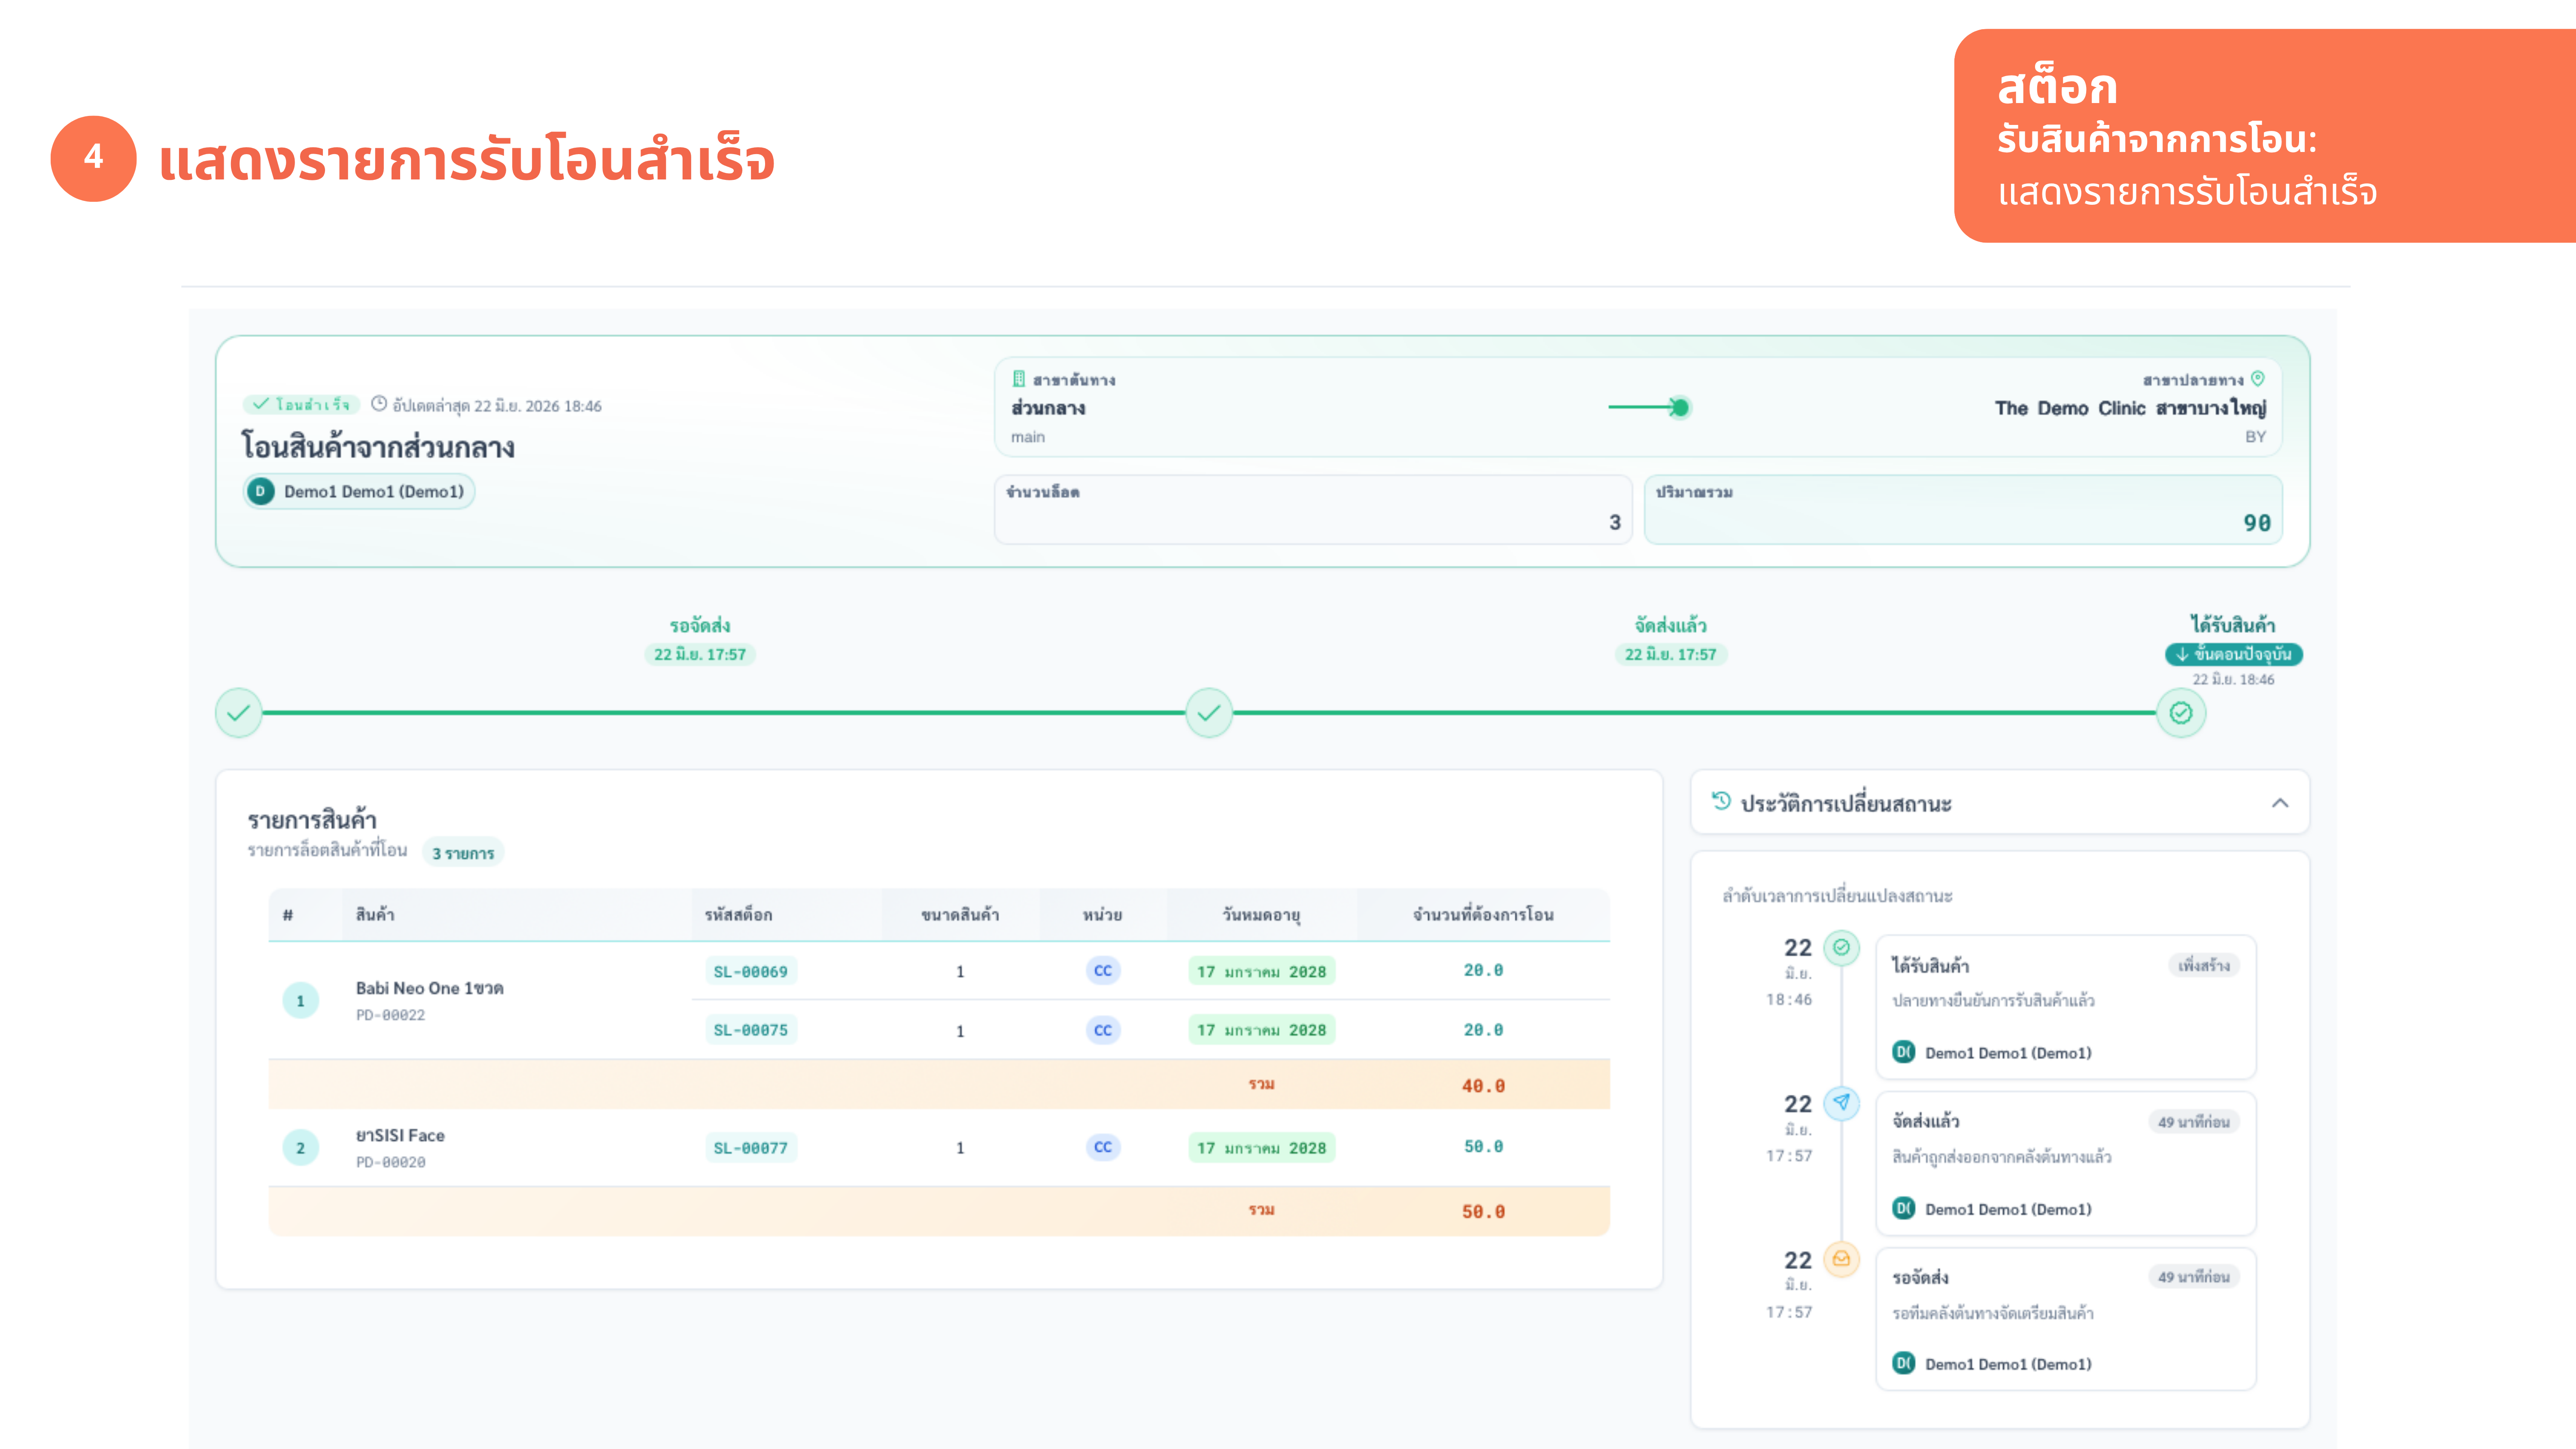
Task: Open stock code SL-00069
Action: [x=750, y=971]
